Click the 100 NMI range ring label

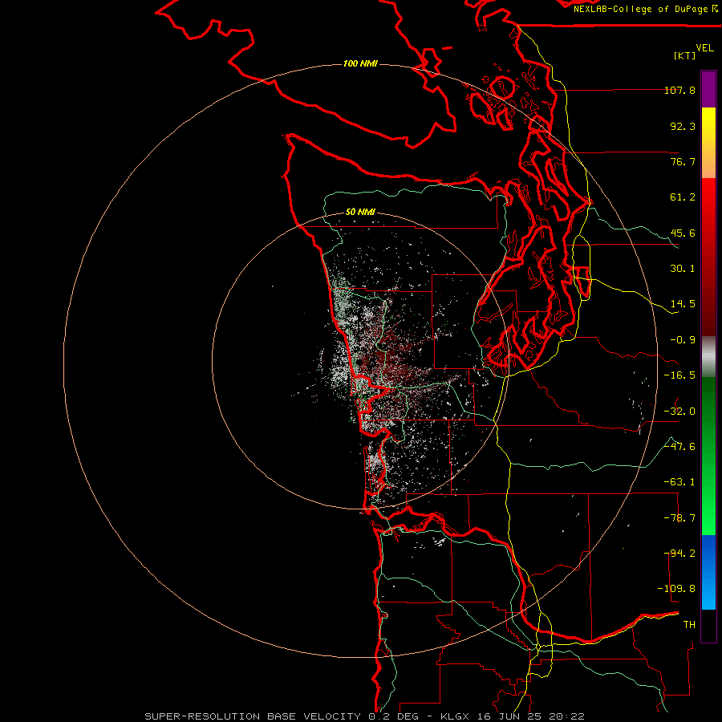[x=360, y=63]
